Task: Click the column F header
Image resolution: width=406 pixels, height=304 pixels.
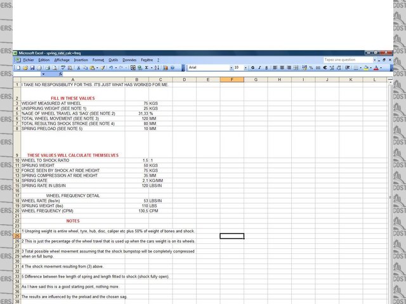Action: tap(232, 79)
